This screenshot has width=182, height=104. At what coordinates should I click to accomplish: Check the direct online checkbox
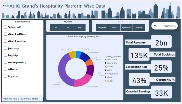coord(5,41)
